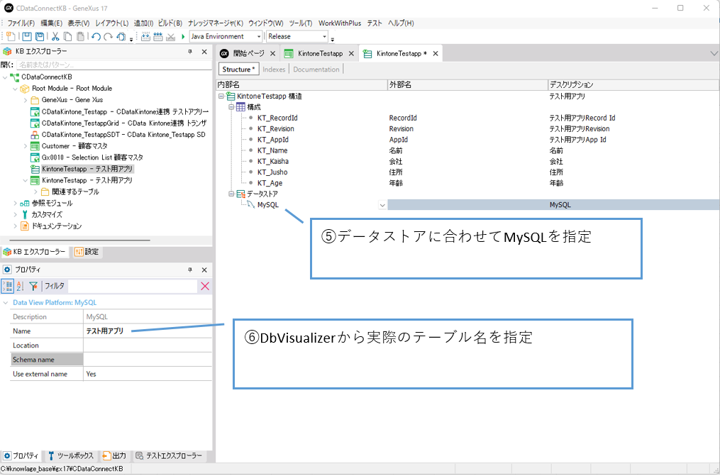Toggle categorized view in properties
This screenshot has width=720, height=476.
(7, 286)
